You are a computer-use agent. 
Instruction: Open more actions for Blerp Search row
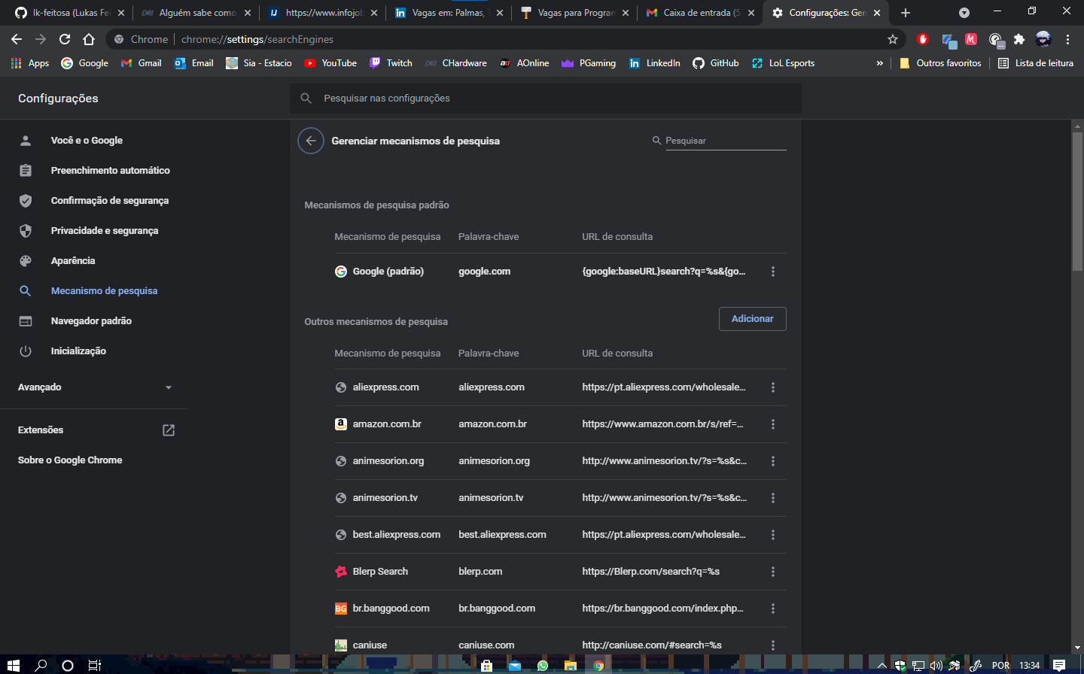coord(773,572)
